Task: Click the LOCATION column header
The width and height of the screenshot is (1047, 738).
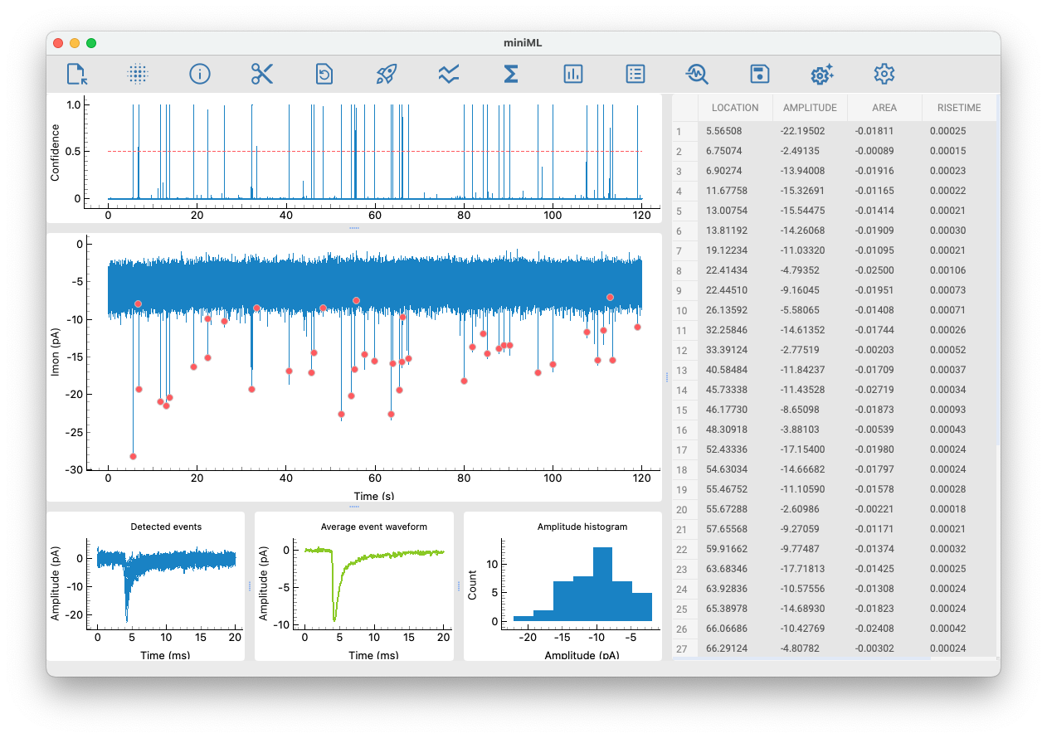Action: pyautogui.click(x=735, y=108)
